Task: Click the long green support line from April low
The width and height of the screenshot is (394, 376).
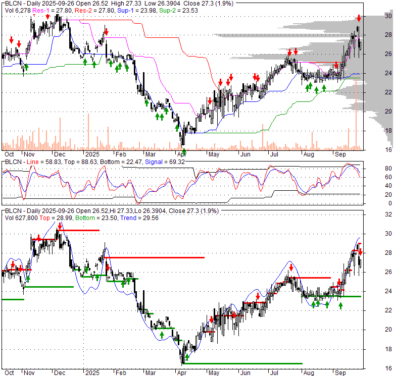Action: tap(243, 363)
